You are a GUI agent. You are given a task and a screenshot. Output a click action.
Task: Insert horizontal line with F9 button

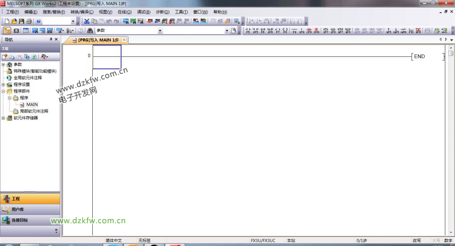[294, 31]
